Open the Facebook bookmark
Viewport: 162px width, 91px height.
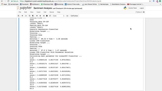24,4
